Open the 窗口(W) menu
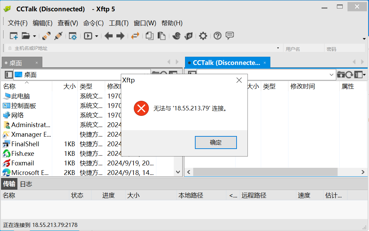The image size is (369, 231). coord(145,23)
